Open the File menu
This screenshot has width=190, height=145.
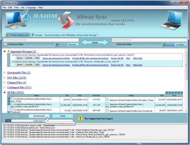[x=4, y=8]
